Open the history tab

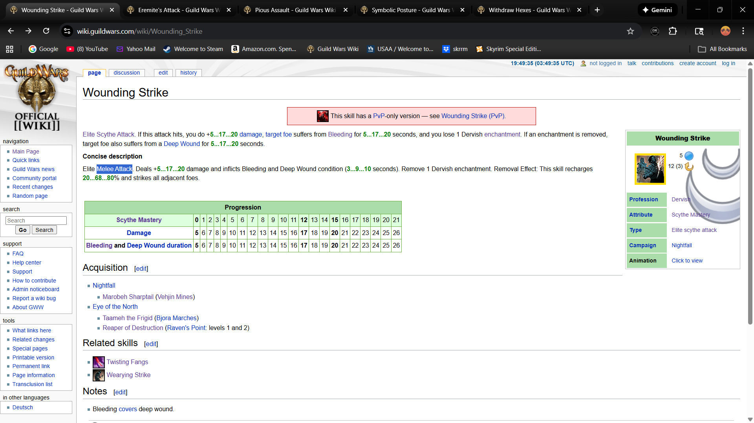coord(188,73)
